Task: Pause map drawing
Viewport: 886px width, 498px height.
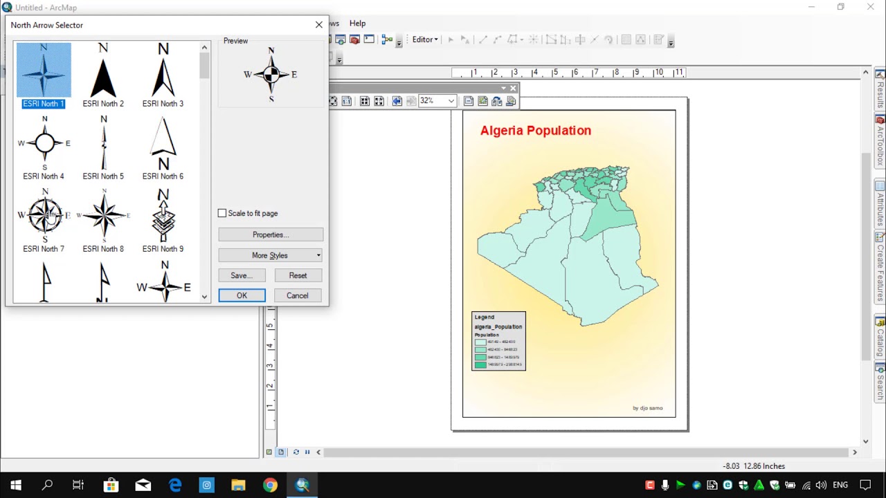Action: point(307,452)
